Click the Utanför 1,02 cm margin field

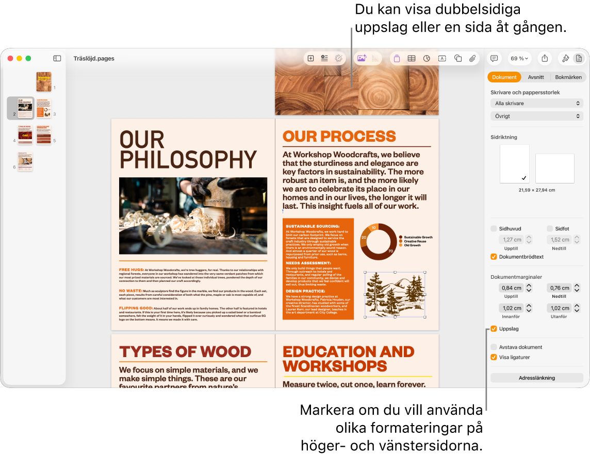[x=560, y=308]
